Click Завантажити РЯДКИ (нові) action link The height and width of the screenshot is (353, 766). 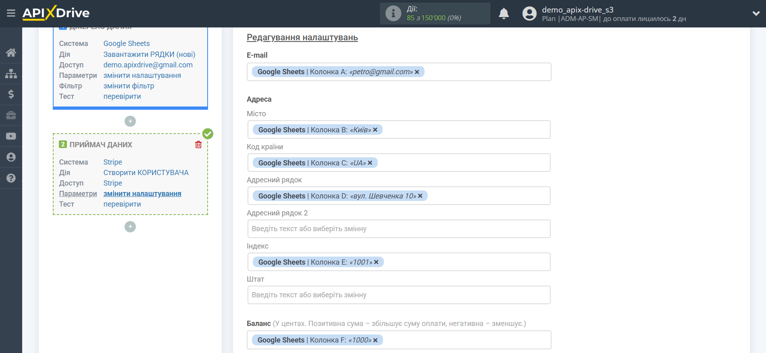coord(149,54)
